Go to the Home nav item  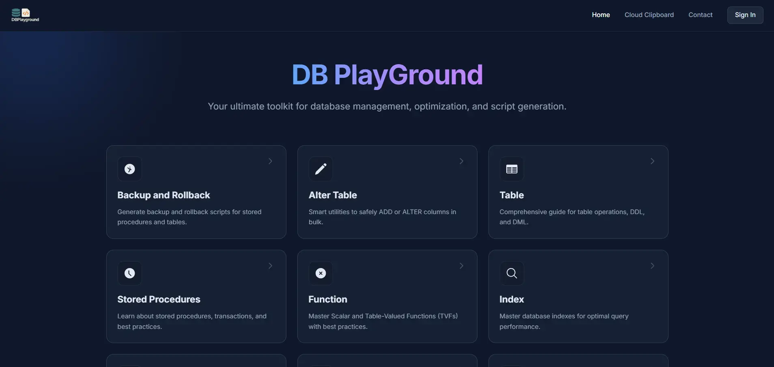601,15
